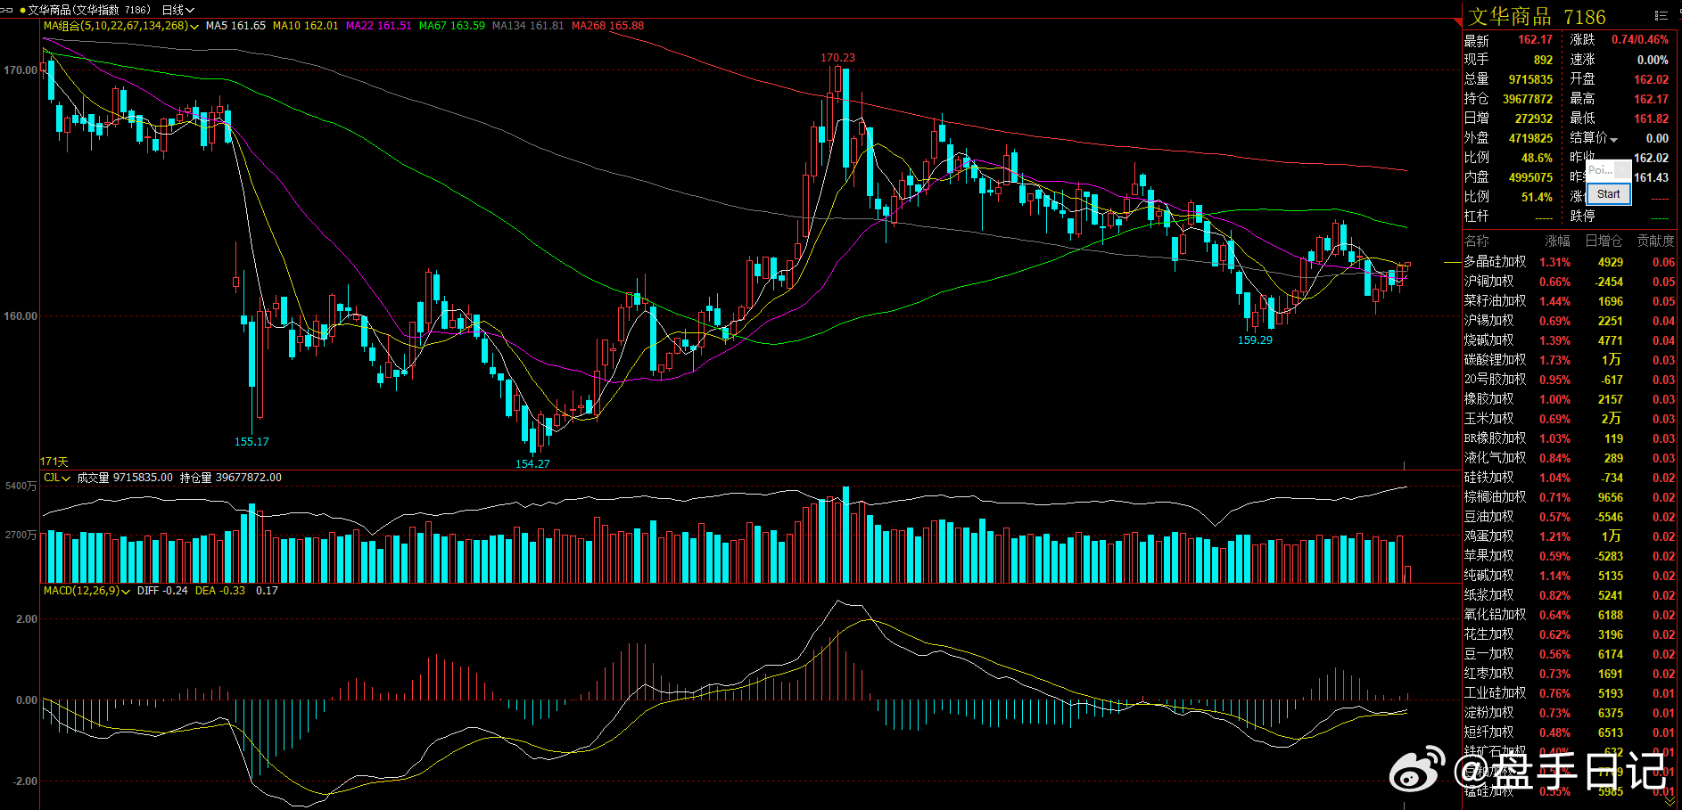The height and width of the screenshot is (810, 1682).
Task: Click the Start button in the popup
Action: pyautogui.click(x=1609, y=194)
